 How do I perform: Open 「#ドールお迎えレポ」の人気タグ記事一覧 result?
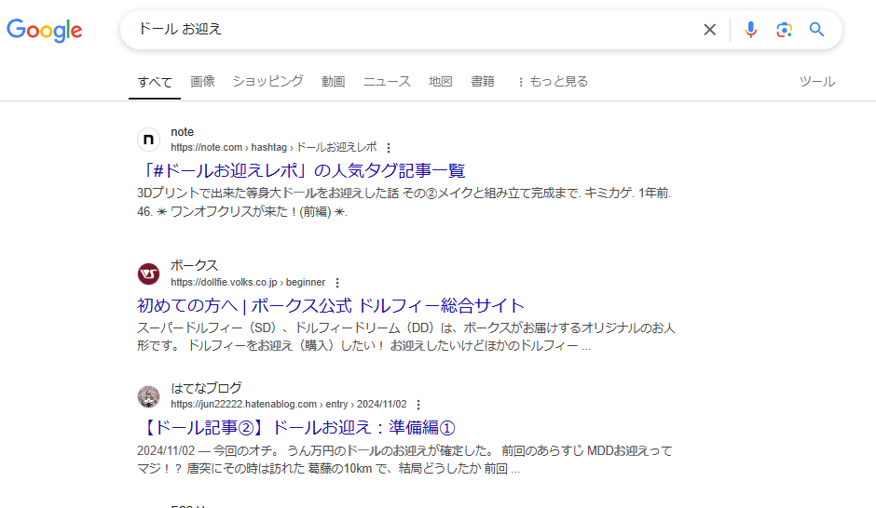[302, 170]
